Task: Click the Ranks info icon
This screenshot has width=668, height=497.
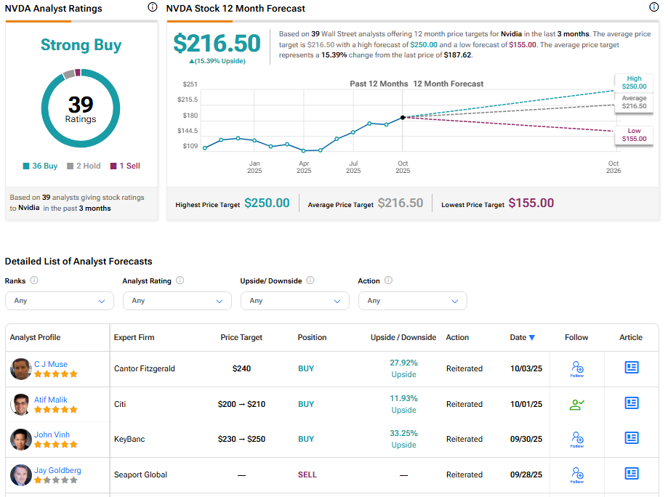Action: [x=34, y=280]
